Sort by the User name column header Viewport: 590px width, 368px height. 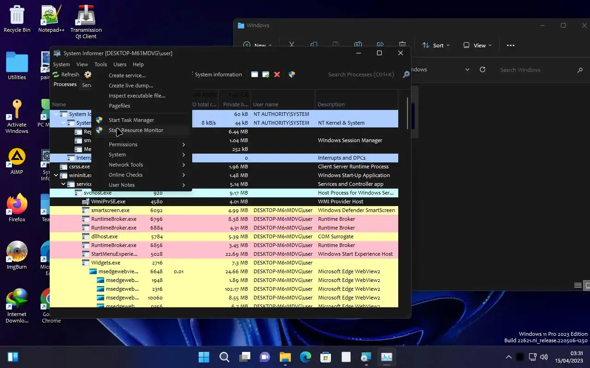(x=283, y=104)
